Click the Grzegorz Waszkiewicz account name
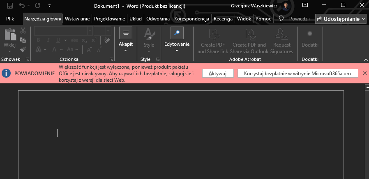This screenshot has width=369, height=179. (254, 6)
